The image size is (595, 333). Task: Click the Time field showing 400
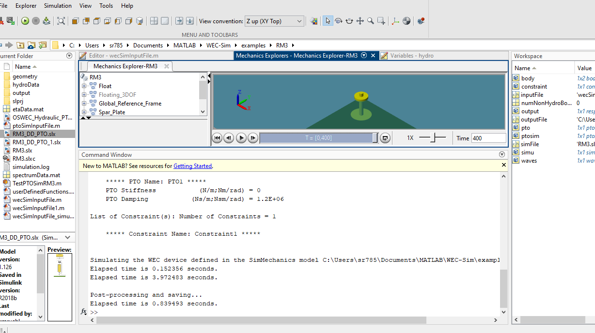point(488,138)
